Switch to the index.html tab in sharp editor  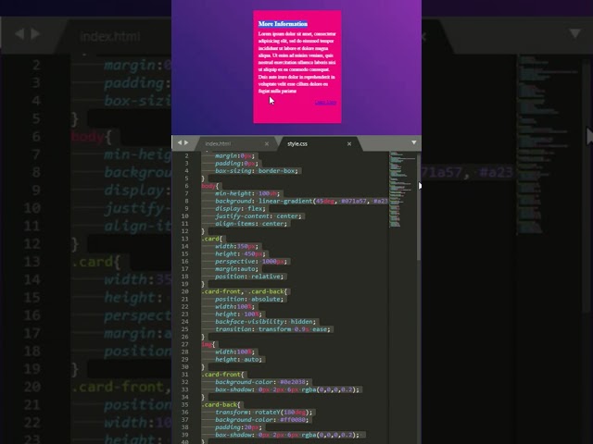tap(218, 143)
